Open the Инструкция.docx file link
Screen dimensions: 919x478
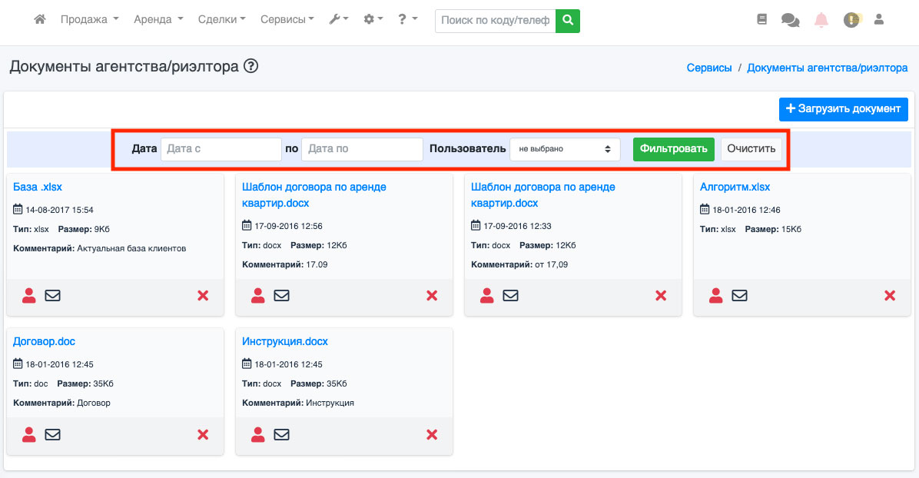click(284, 341)
